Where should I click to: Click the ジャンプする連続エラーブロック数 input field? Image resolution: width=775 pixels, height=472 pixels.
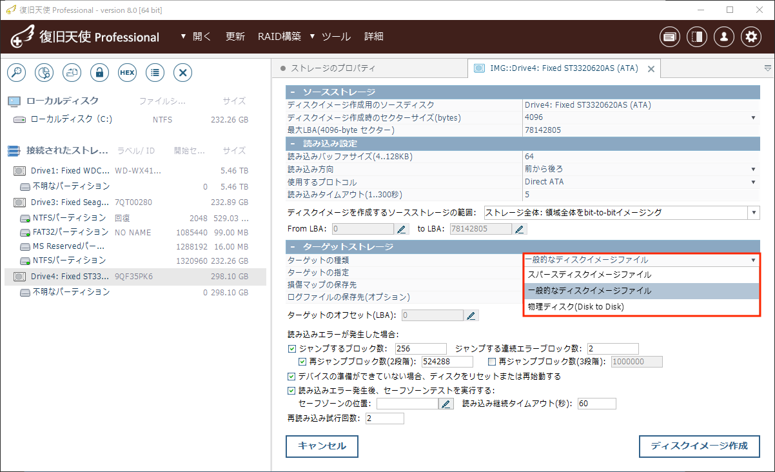(x=613, y=349)
